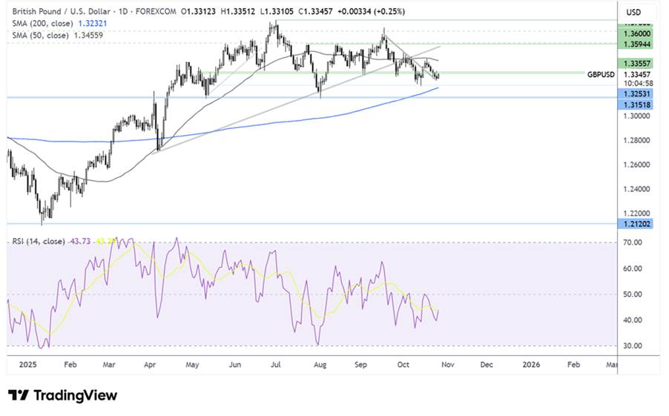669x416 pixels.
Task: Click the Jun label on time axis
Action: coord(235,364)
